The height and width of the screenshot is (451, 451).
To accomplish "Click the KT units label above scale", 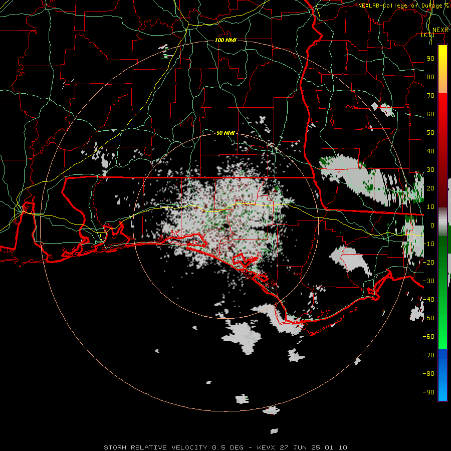I will [x=428, y=35].
